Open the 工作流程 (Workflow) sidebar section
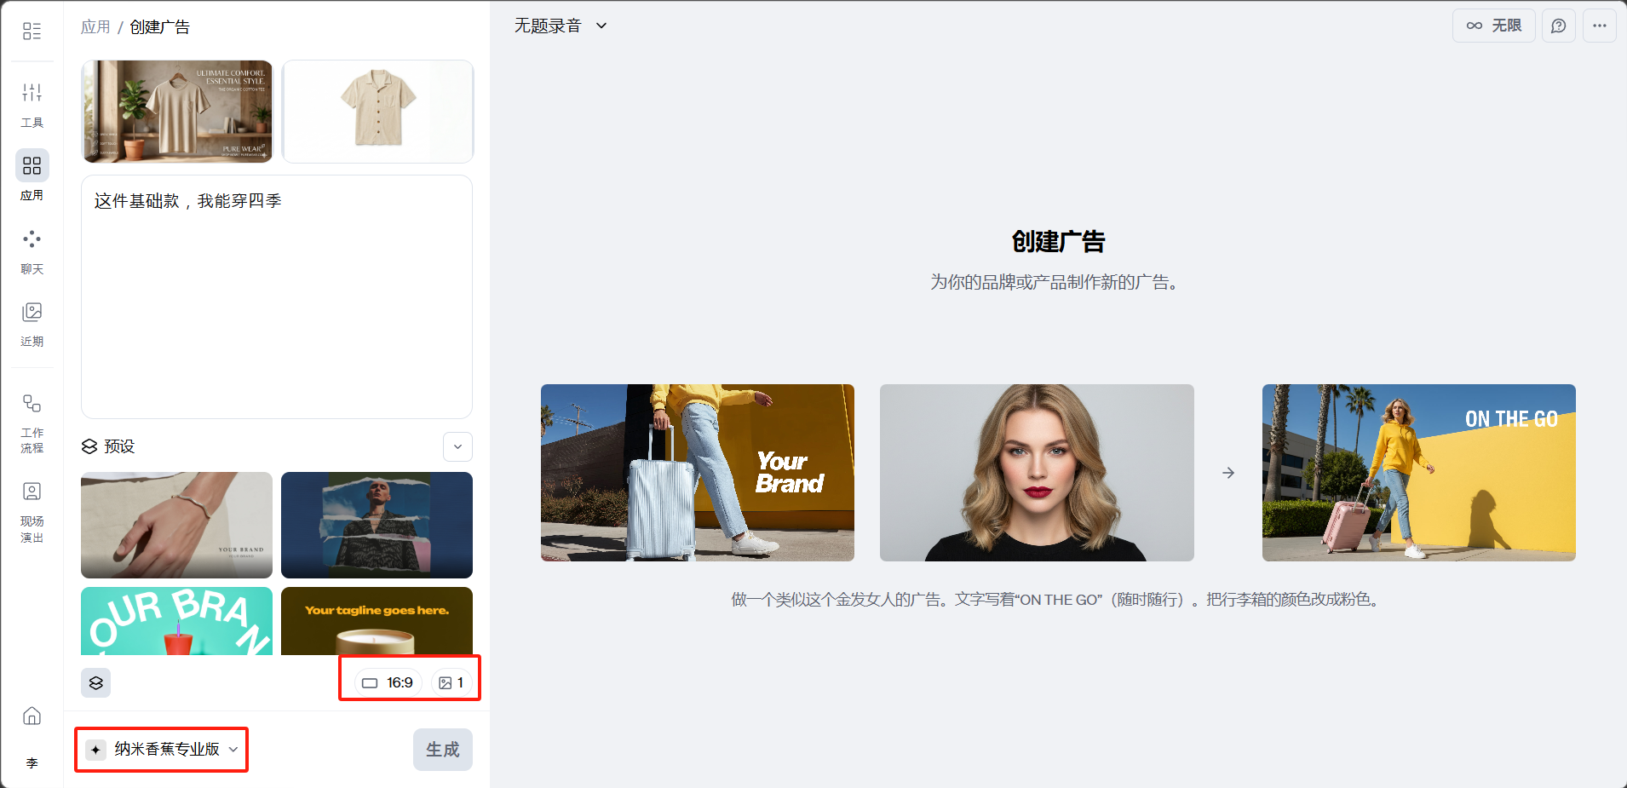Viewport: 1627px width, 788px height. [x=32, y=422]
